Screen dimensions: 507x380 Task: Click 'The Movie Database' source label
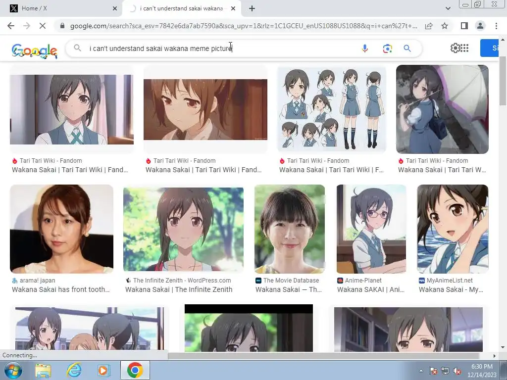click(x=291, y=281)
